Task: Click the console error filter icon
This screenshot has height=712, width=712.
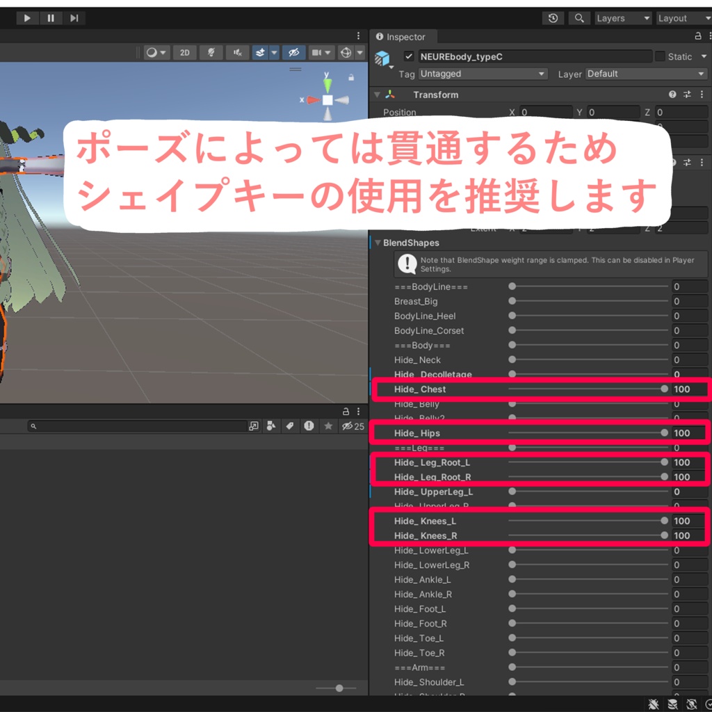Action: click(309, 426)
